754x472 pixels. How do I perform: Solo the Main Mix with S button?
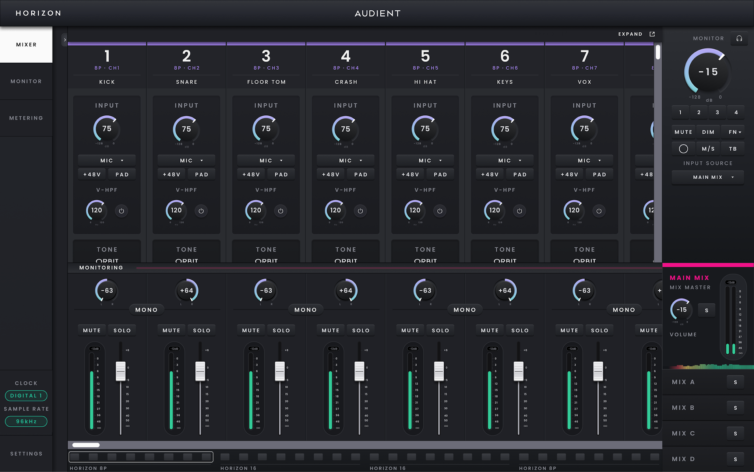click(x=707, y=310)
